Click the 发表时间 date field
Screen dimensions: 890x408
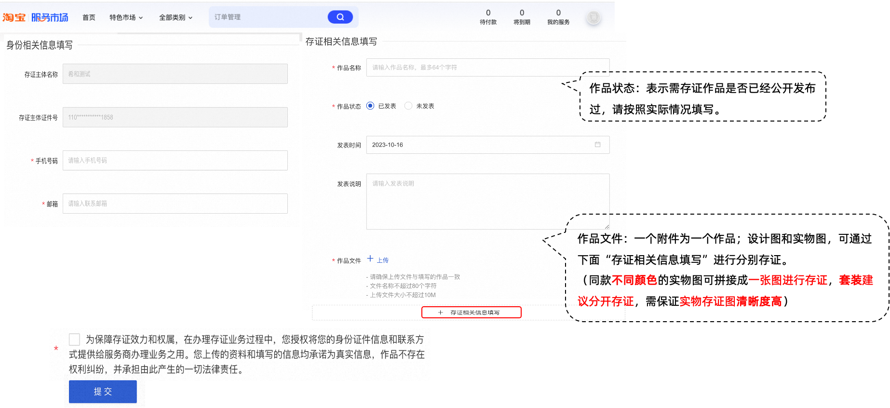[x=488, y=145]
